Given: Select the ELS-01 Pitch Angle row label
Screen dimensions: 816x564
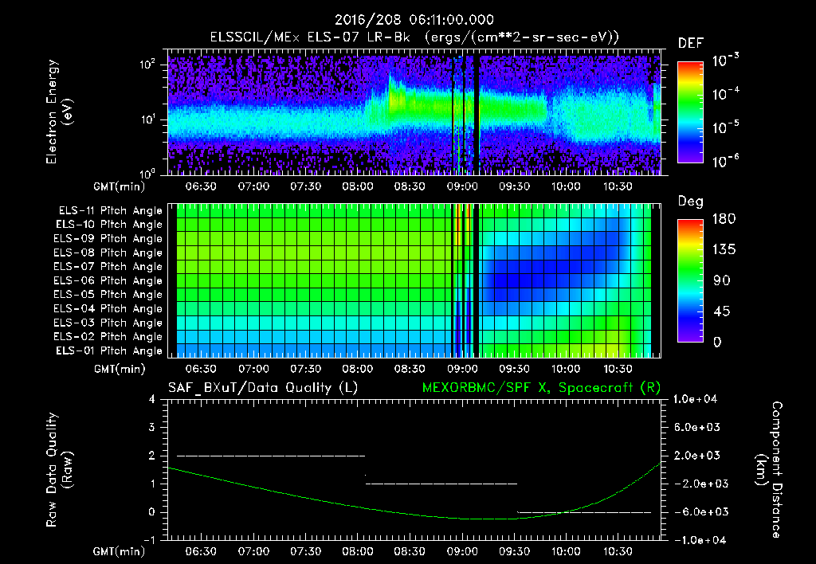Looking at the screenshot, I should click(109, 351).
